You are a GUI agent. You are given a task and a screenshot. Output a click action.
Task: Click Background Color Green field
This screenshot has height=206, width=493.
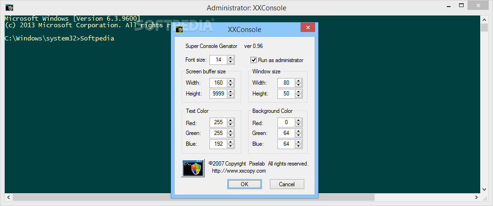(286, 133)
